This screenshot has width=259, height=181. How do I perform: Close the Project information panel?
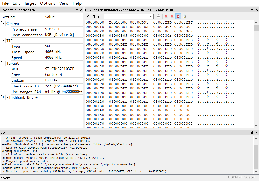81,10
